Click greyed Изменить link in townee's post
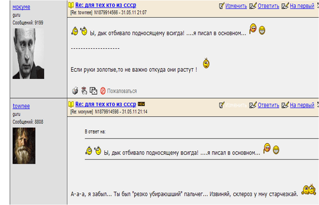The width and height of the screenshot is (319, 205). tap(236, 105)
